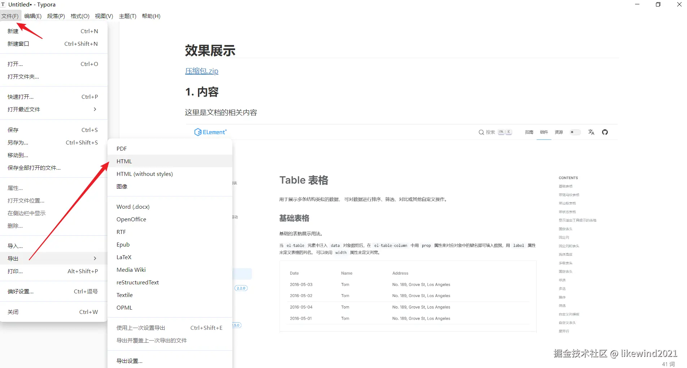The image size is (687, 368).
Task: Click the 组件 nav tab
Action: coord(544,132)
